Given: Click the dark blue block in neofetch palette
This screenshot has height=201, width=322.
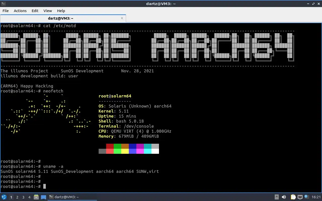Looking at the screenshot, I should click(x=133, y=146).
